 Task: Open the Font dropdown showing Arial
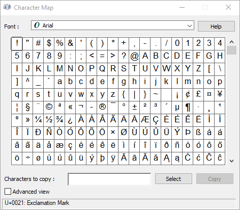point(112,25)
